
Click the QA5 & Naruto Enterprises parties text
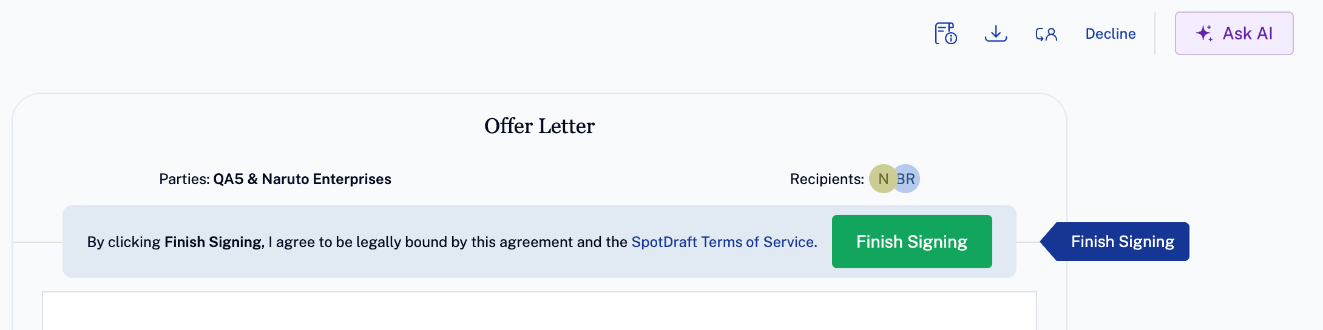(x=302, y=179)
